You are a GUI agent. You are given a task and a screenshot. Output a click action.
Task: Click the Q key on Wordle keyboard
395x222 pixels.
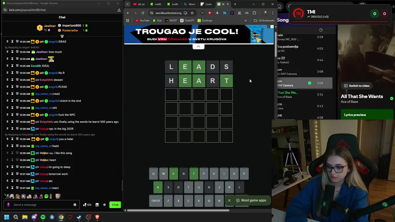(153, 174)
